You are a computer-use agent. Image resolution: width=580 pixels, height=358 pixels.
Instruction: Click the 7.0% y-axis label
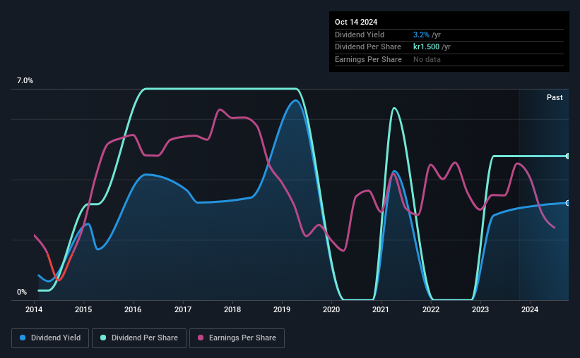coord(25,80)
